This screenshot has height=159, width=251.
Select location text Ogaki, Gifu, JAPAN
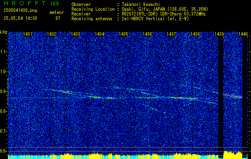(x=143, y=9)
